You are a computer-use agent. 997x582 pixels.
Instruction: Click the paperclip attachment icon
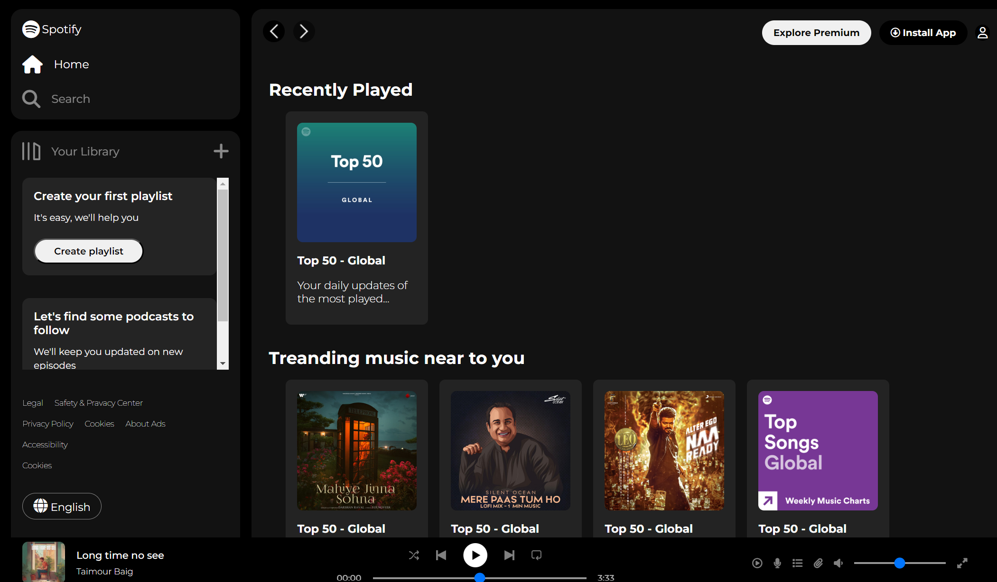point(818,563)
